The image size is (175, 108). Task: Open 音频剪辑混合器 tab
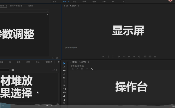coord(16,6)
